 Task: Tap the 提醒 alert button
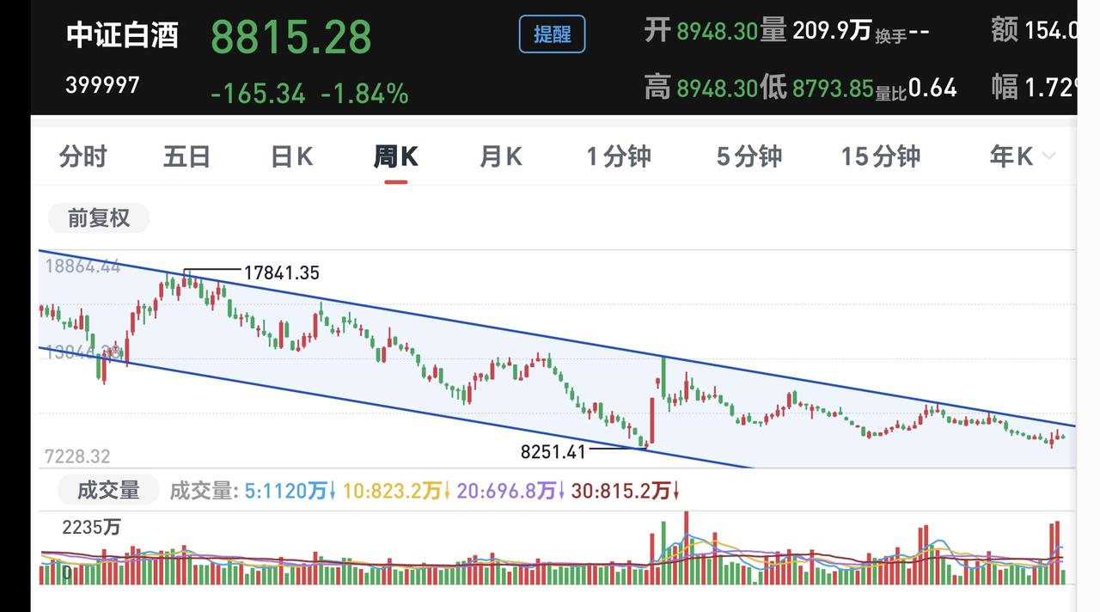[552, 34]
